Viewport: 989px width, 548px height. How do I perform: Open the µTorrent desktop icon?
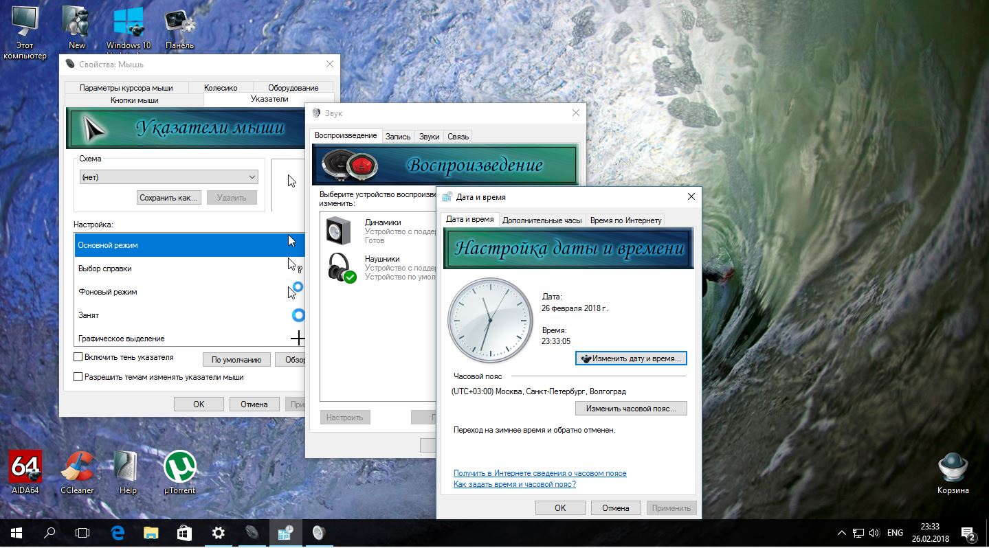179,468
